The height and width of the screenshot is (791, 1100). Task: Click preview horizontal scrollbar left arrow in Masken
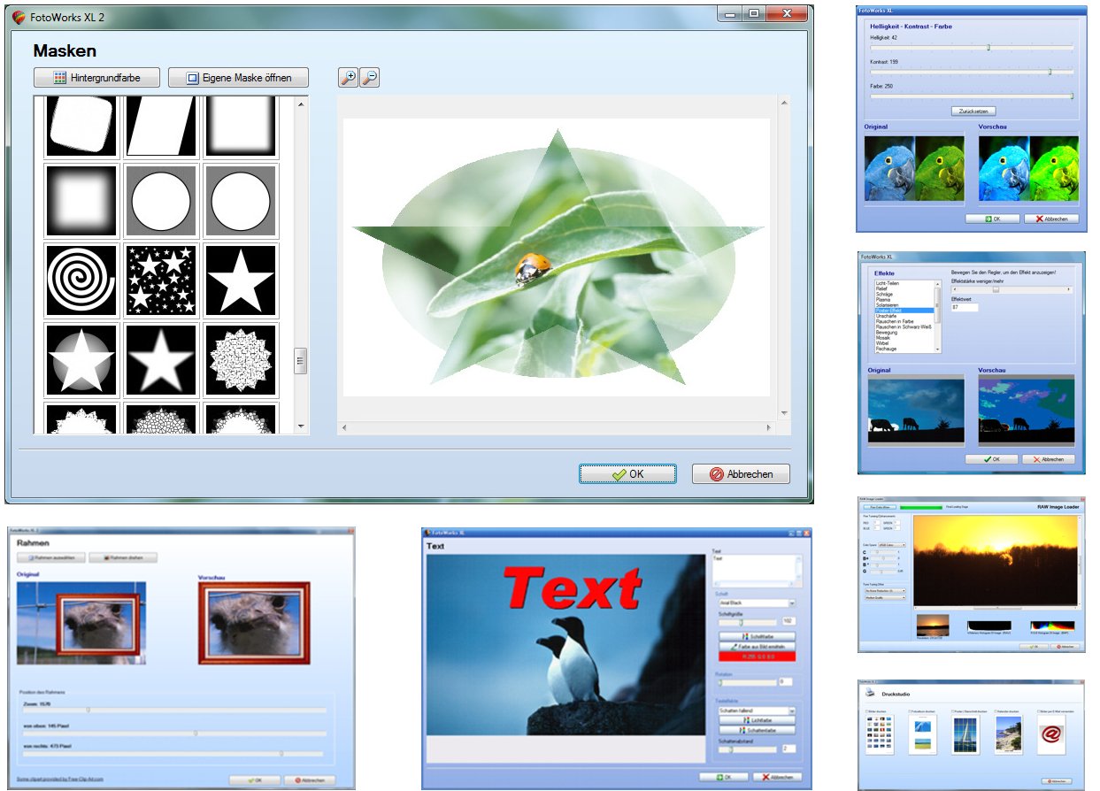(344, 428)
